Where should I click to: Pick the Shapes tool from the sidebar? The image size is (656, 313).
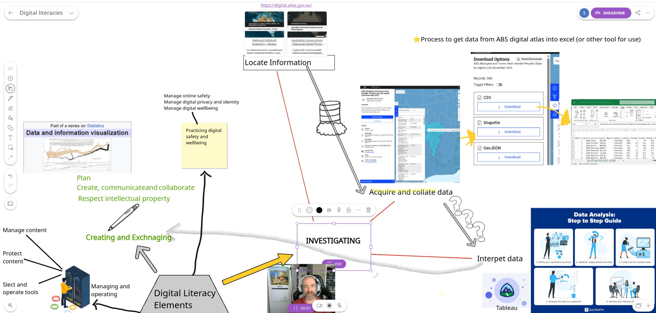coord(10,128)
